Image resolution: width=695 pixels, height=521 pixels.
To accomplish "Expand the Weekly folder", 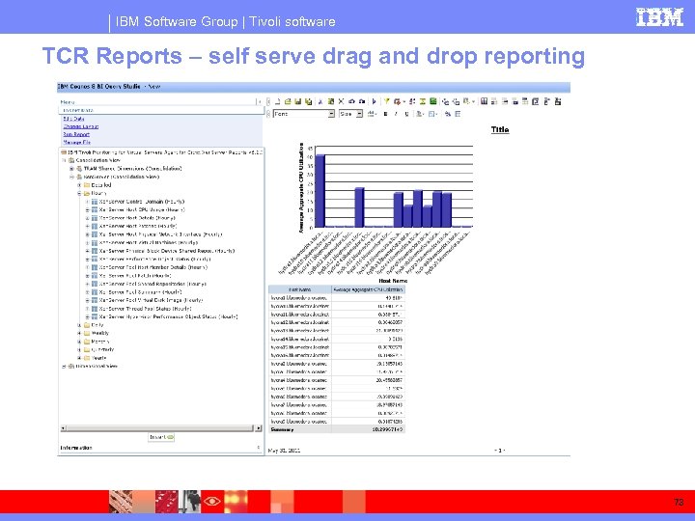I will [79, 333].
